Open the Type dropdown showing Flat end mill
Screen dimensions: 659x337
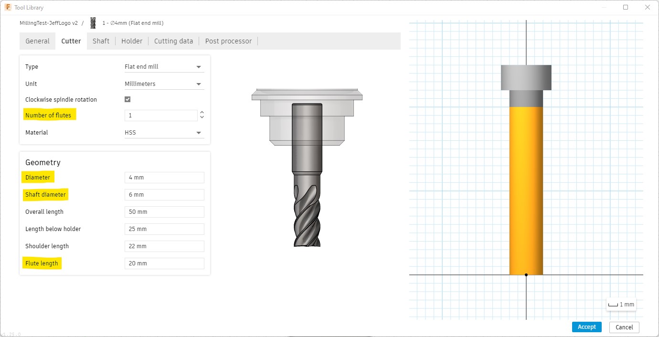click(x=164, y=67)
